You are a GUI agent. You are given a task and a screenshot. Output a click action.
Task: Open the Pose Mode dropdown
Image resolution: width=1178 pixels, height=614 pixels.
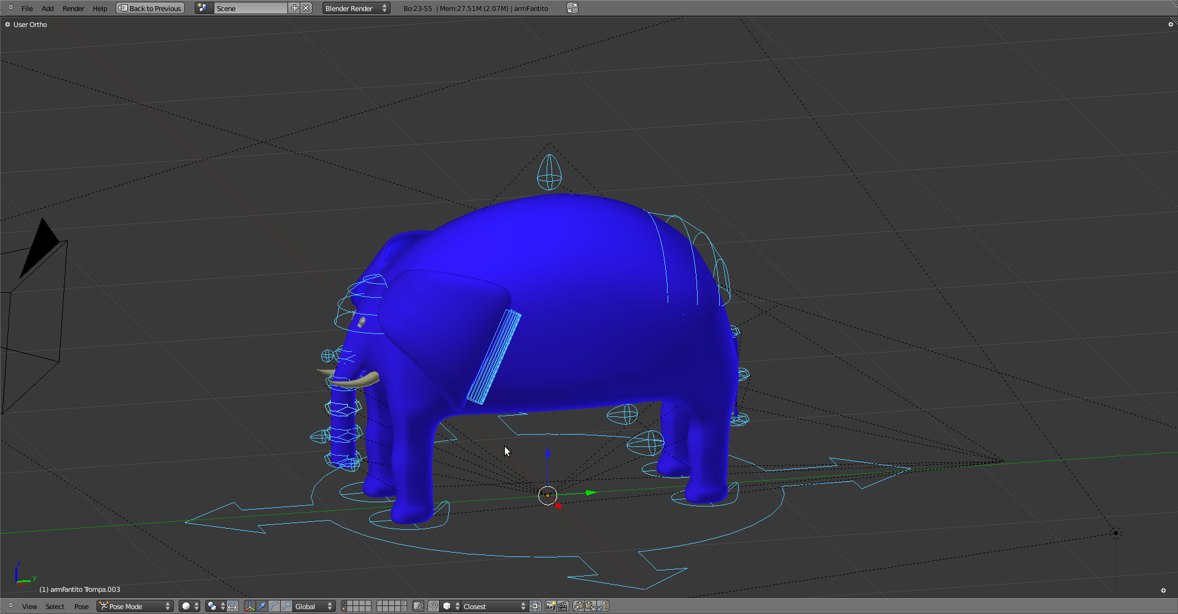(x=135, y=606)
